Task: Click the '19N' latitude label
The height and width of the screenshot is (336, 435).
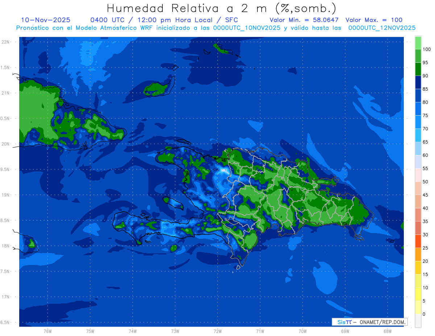Action: click(5, 195)
